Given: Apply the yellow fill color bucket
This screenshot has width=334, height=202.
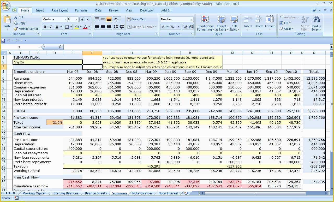Looking at the screenshot, I should 77,27.
